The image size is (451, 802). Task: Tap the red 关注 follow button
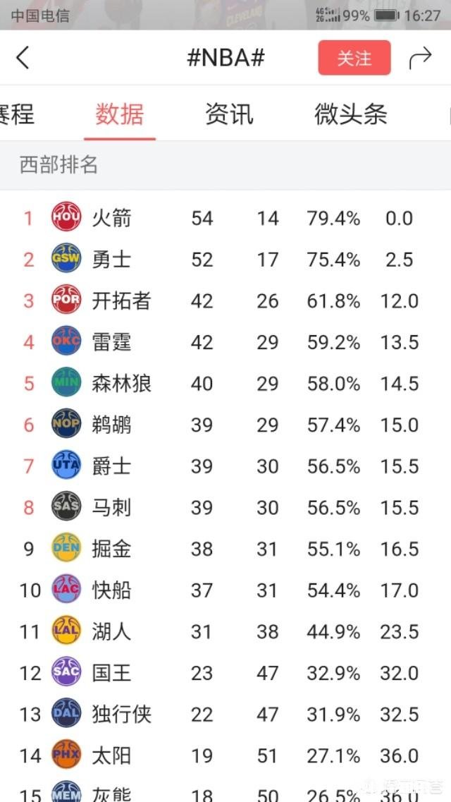[x=354, y=58]
